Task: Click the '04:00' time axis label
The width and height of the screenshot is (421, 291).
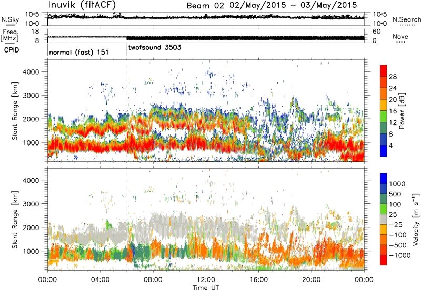Action: (x=100, y=280)
